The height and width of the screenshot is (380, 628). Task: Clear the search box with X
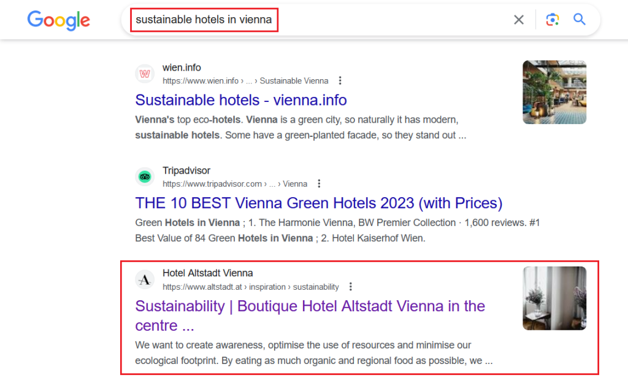(519, 20)
